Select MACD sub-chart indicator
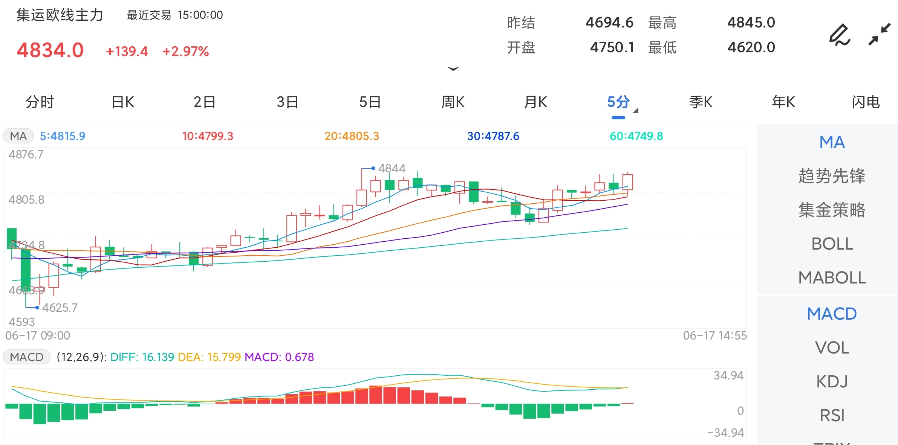The width and height of the screenshot is (898, 445). [x=832, y=314]
